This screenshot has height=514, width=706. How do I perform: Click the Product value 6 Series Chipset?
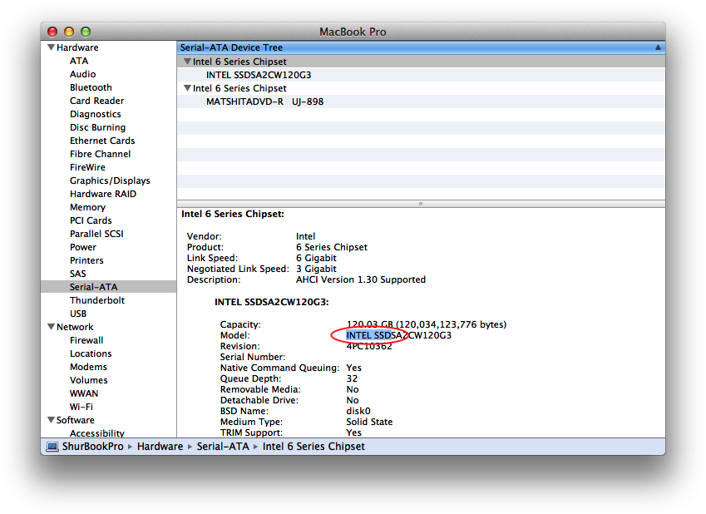332,247
